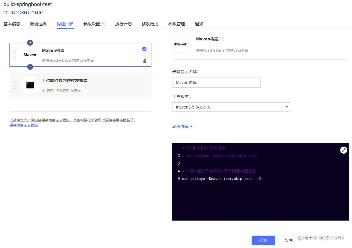352x248 pixels.
Task: Open the maven3.5.3-jdk1.8 version dropdown
Action: click(231, 107)
